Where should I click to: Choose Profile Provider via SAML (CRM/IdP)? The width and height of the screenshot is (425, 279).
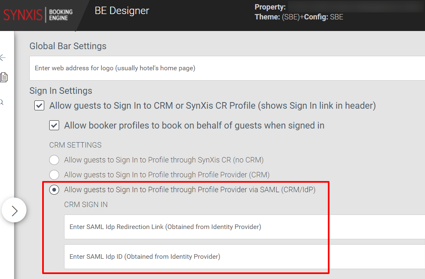(54, 189)
